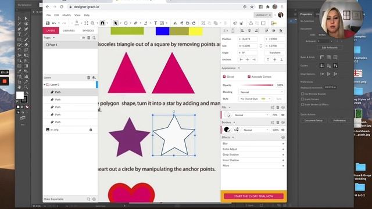This screenshot has width=372, height=209.
Task: Enable Scale Corners checkbox in Illustrator
Action: (302, 99)
